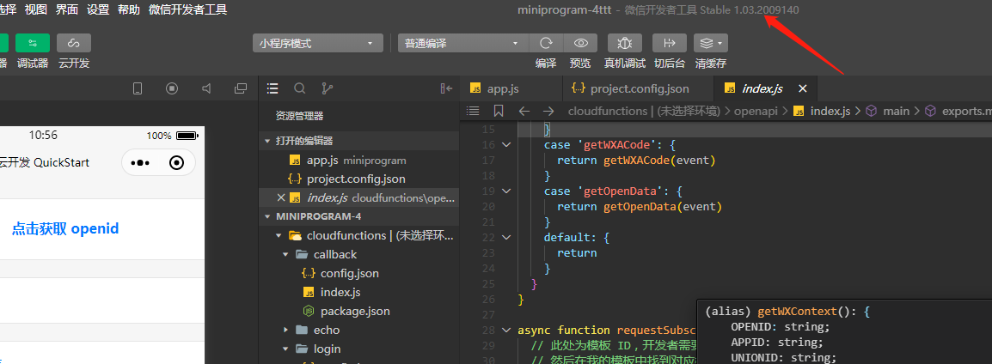The height and width of the screenshot is (364, 992).
Task: Open the 清缓存 clear cache dropdown
Action: click(710, 43)
